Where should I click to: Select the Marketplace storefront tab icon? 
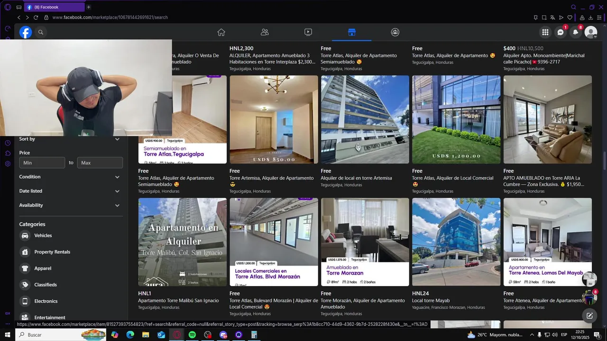click(351, 32)
